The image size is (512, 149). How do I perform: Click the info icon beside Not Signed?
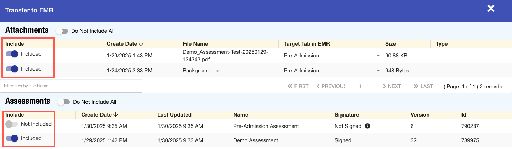click(367, 126)
